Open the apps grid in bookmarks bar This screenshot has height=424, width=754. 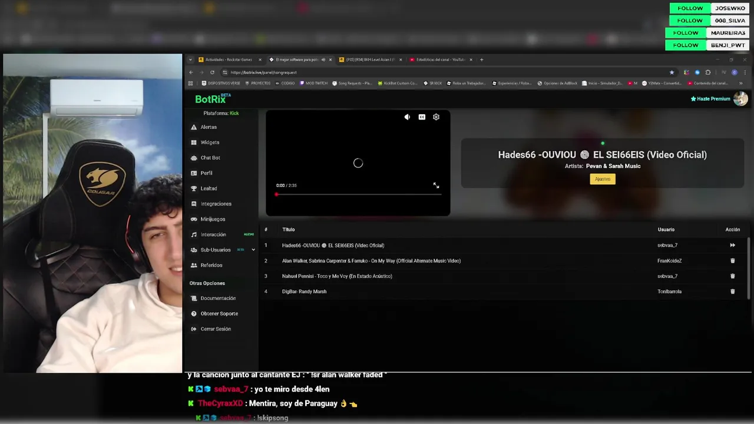(x=191, y=83)
